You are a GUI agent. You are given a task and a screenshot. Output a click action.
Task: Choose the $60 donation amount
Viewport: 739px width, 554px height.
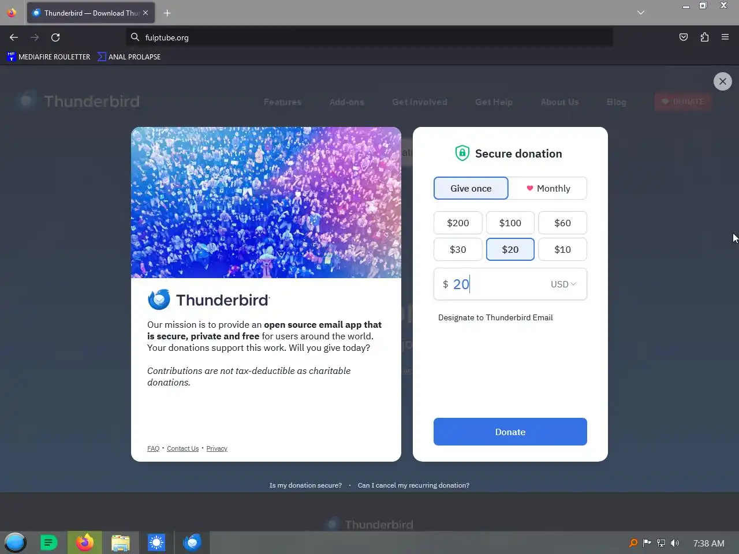coord(562,223)
